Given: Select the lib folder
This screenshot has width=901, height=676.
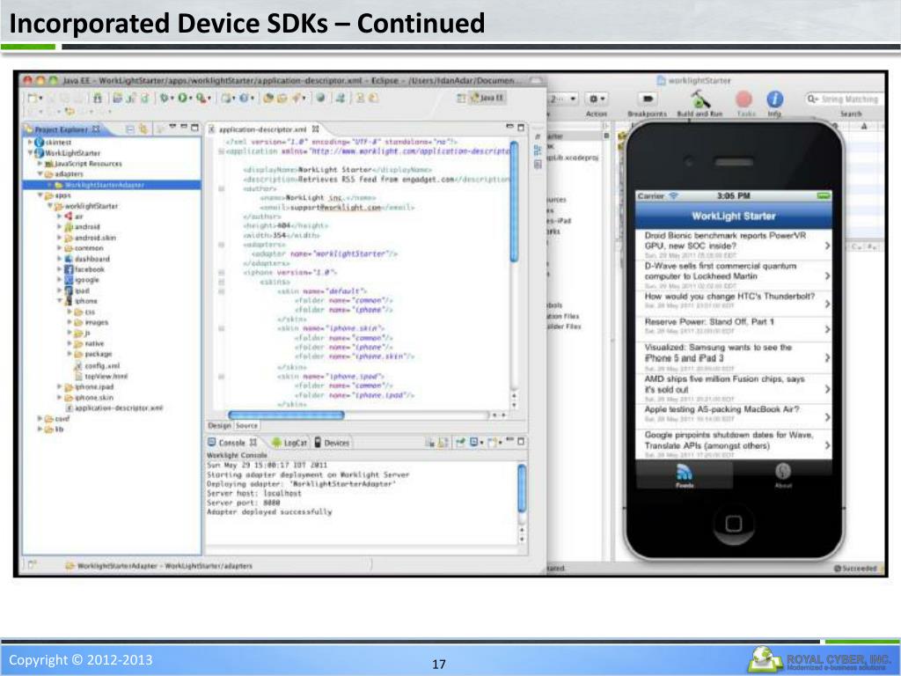Looking at the screenshot, I should coord(54,429).
